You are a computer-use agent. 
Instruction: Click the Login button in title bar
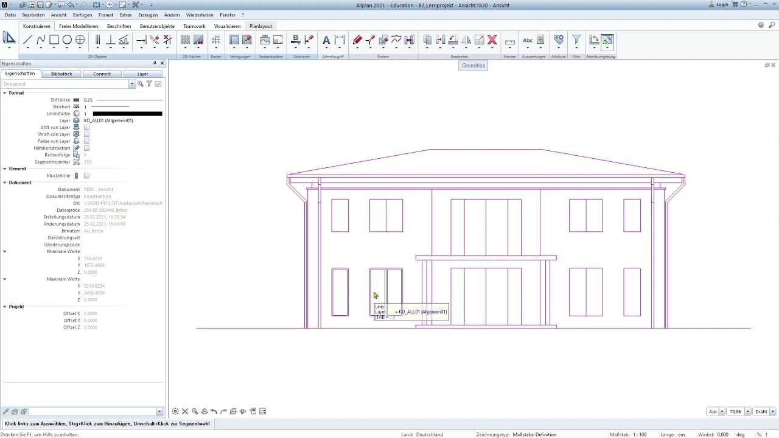pos(719,4)
